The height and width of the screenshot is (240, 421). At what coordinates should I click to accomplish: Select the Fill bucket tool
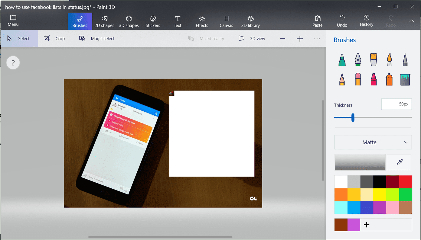point(405,79)
